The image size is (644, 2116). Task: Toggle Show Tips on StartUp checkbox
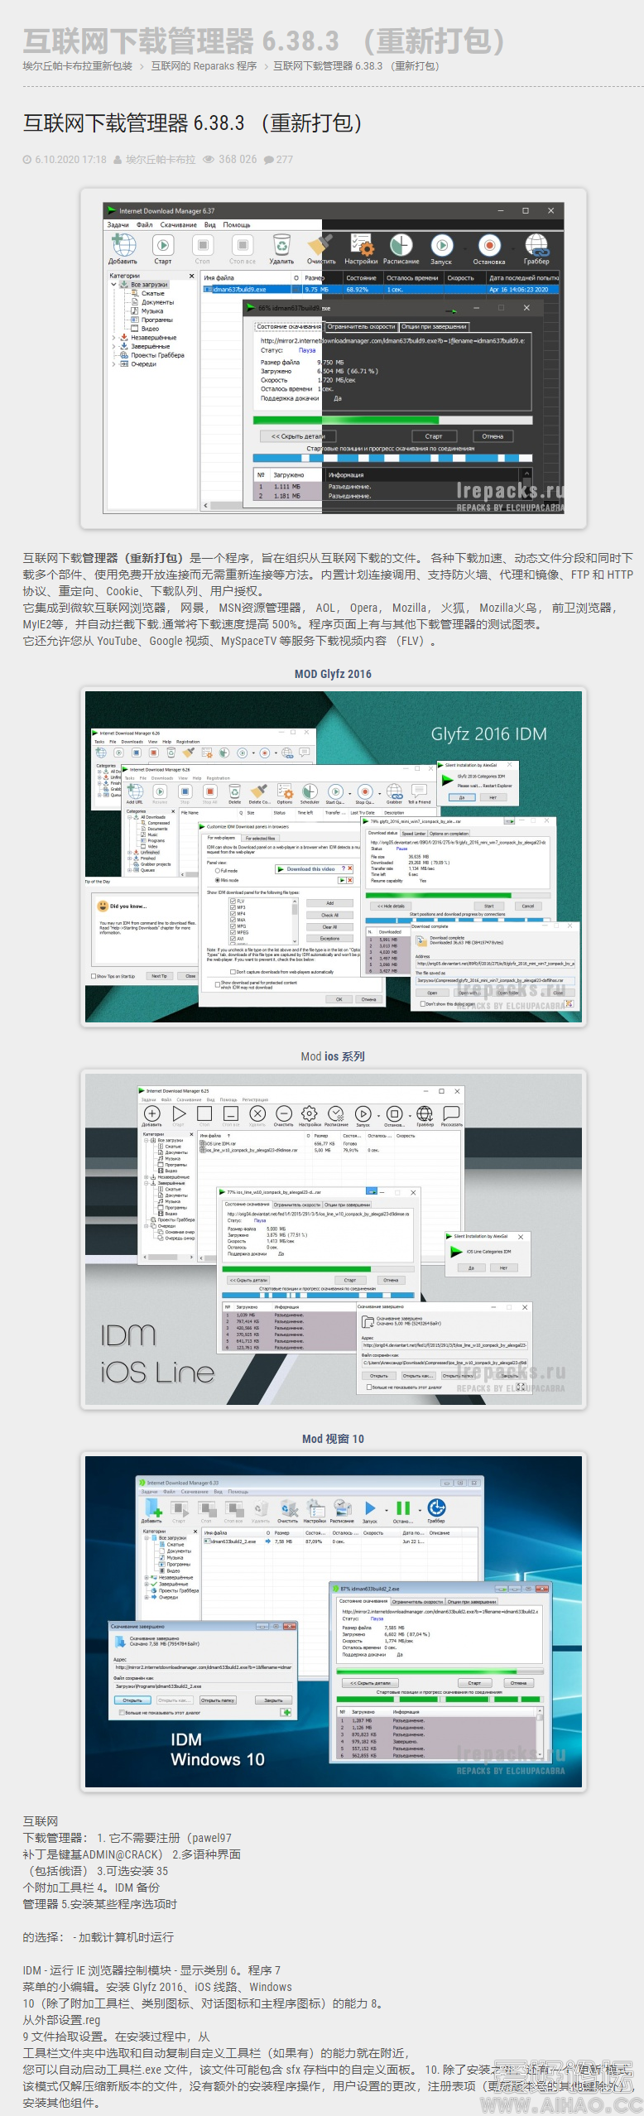94,976
